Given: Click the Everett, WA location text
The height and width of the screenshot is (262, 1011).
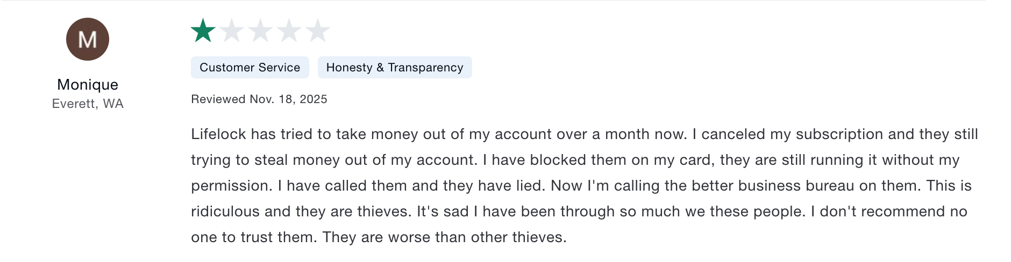Looking at the screenshot, I should (x=88, y=104).
